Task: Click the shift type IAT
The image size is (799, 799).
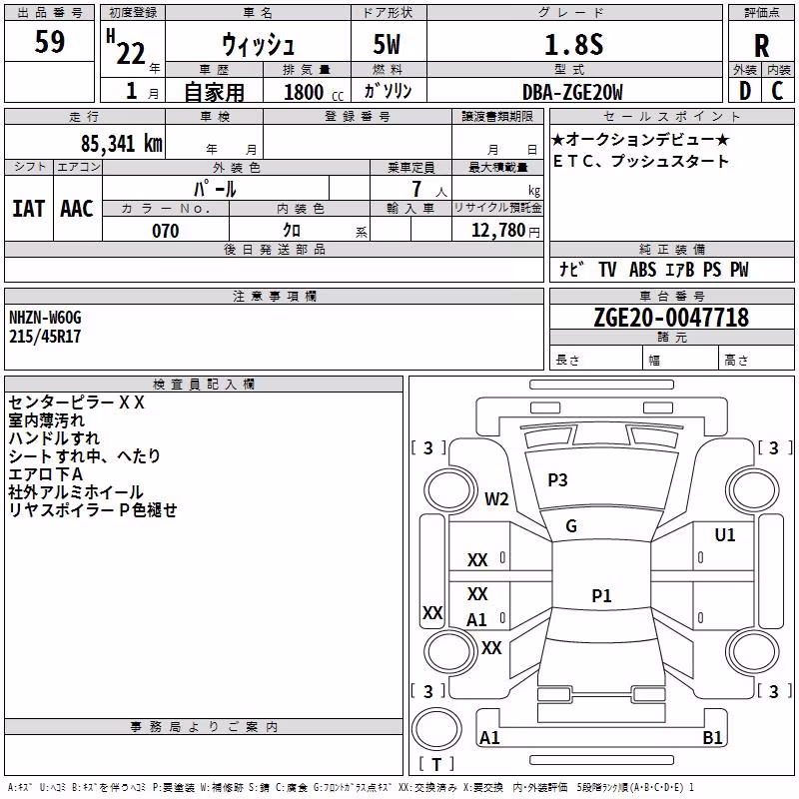Action: pyautogui.click(x=29, y=209)
